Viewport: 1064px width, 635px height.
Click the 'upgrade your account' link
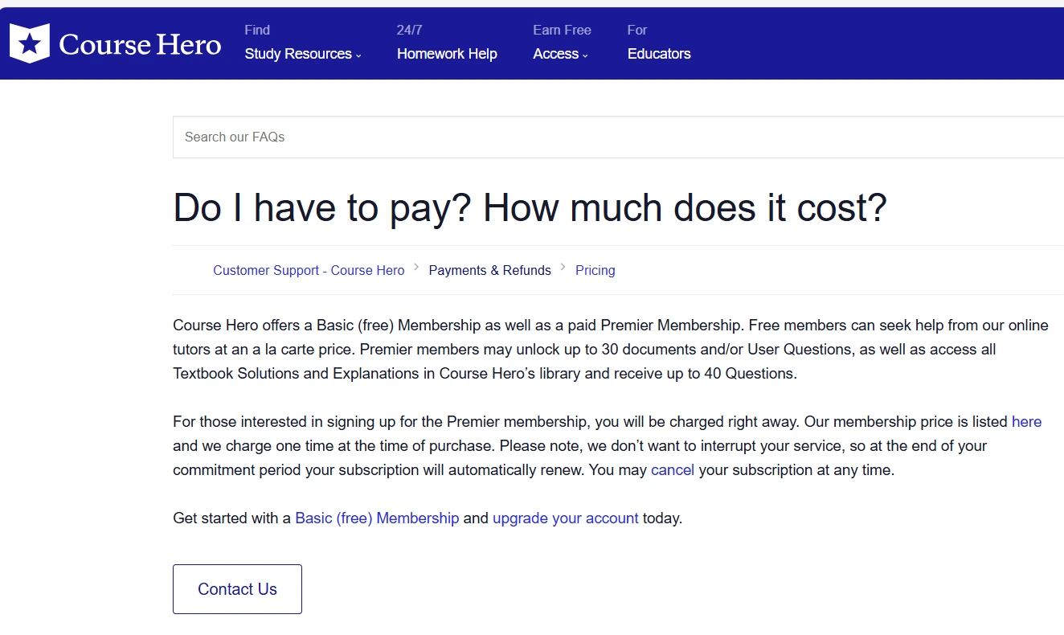[x=565, y=518]
